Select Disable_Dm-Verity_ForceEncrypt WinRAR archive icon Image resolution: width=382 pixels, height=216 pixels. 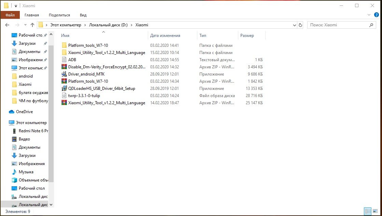[64, 67]
